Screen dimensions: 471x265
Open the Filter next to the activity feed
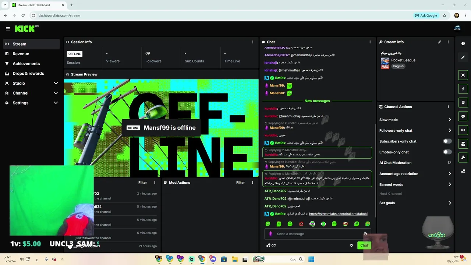(x=142, y=183)
